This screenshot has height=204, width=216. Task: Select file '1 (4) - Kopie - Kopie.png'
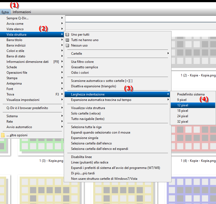coord(198,161)
